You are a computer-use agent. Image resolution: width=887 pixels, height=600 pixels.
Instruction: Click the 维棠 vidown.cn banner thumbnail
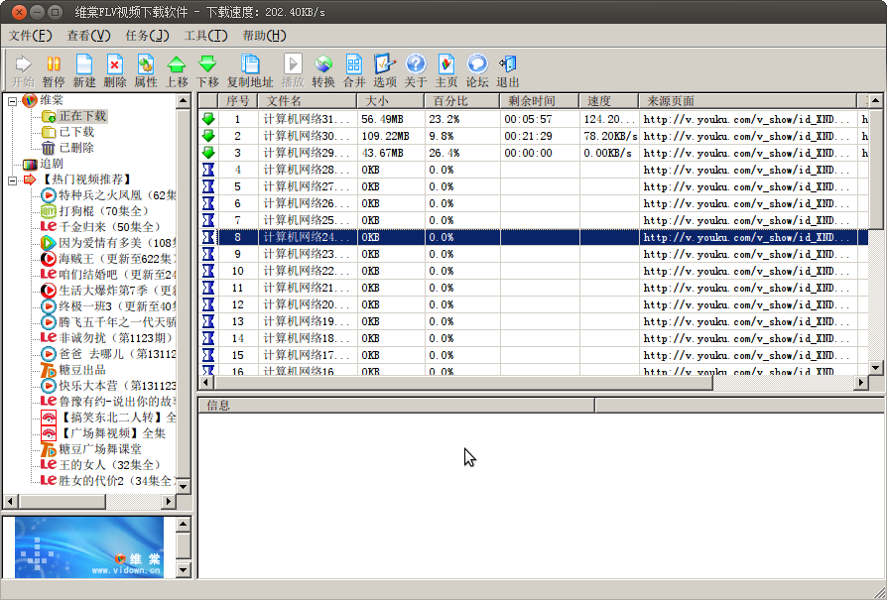(89, 546)
